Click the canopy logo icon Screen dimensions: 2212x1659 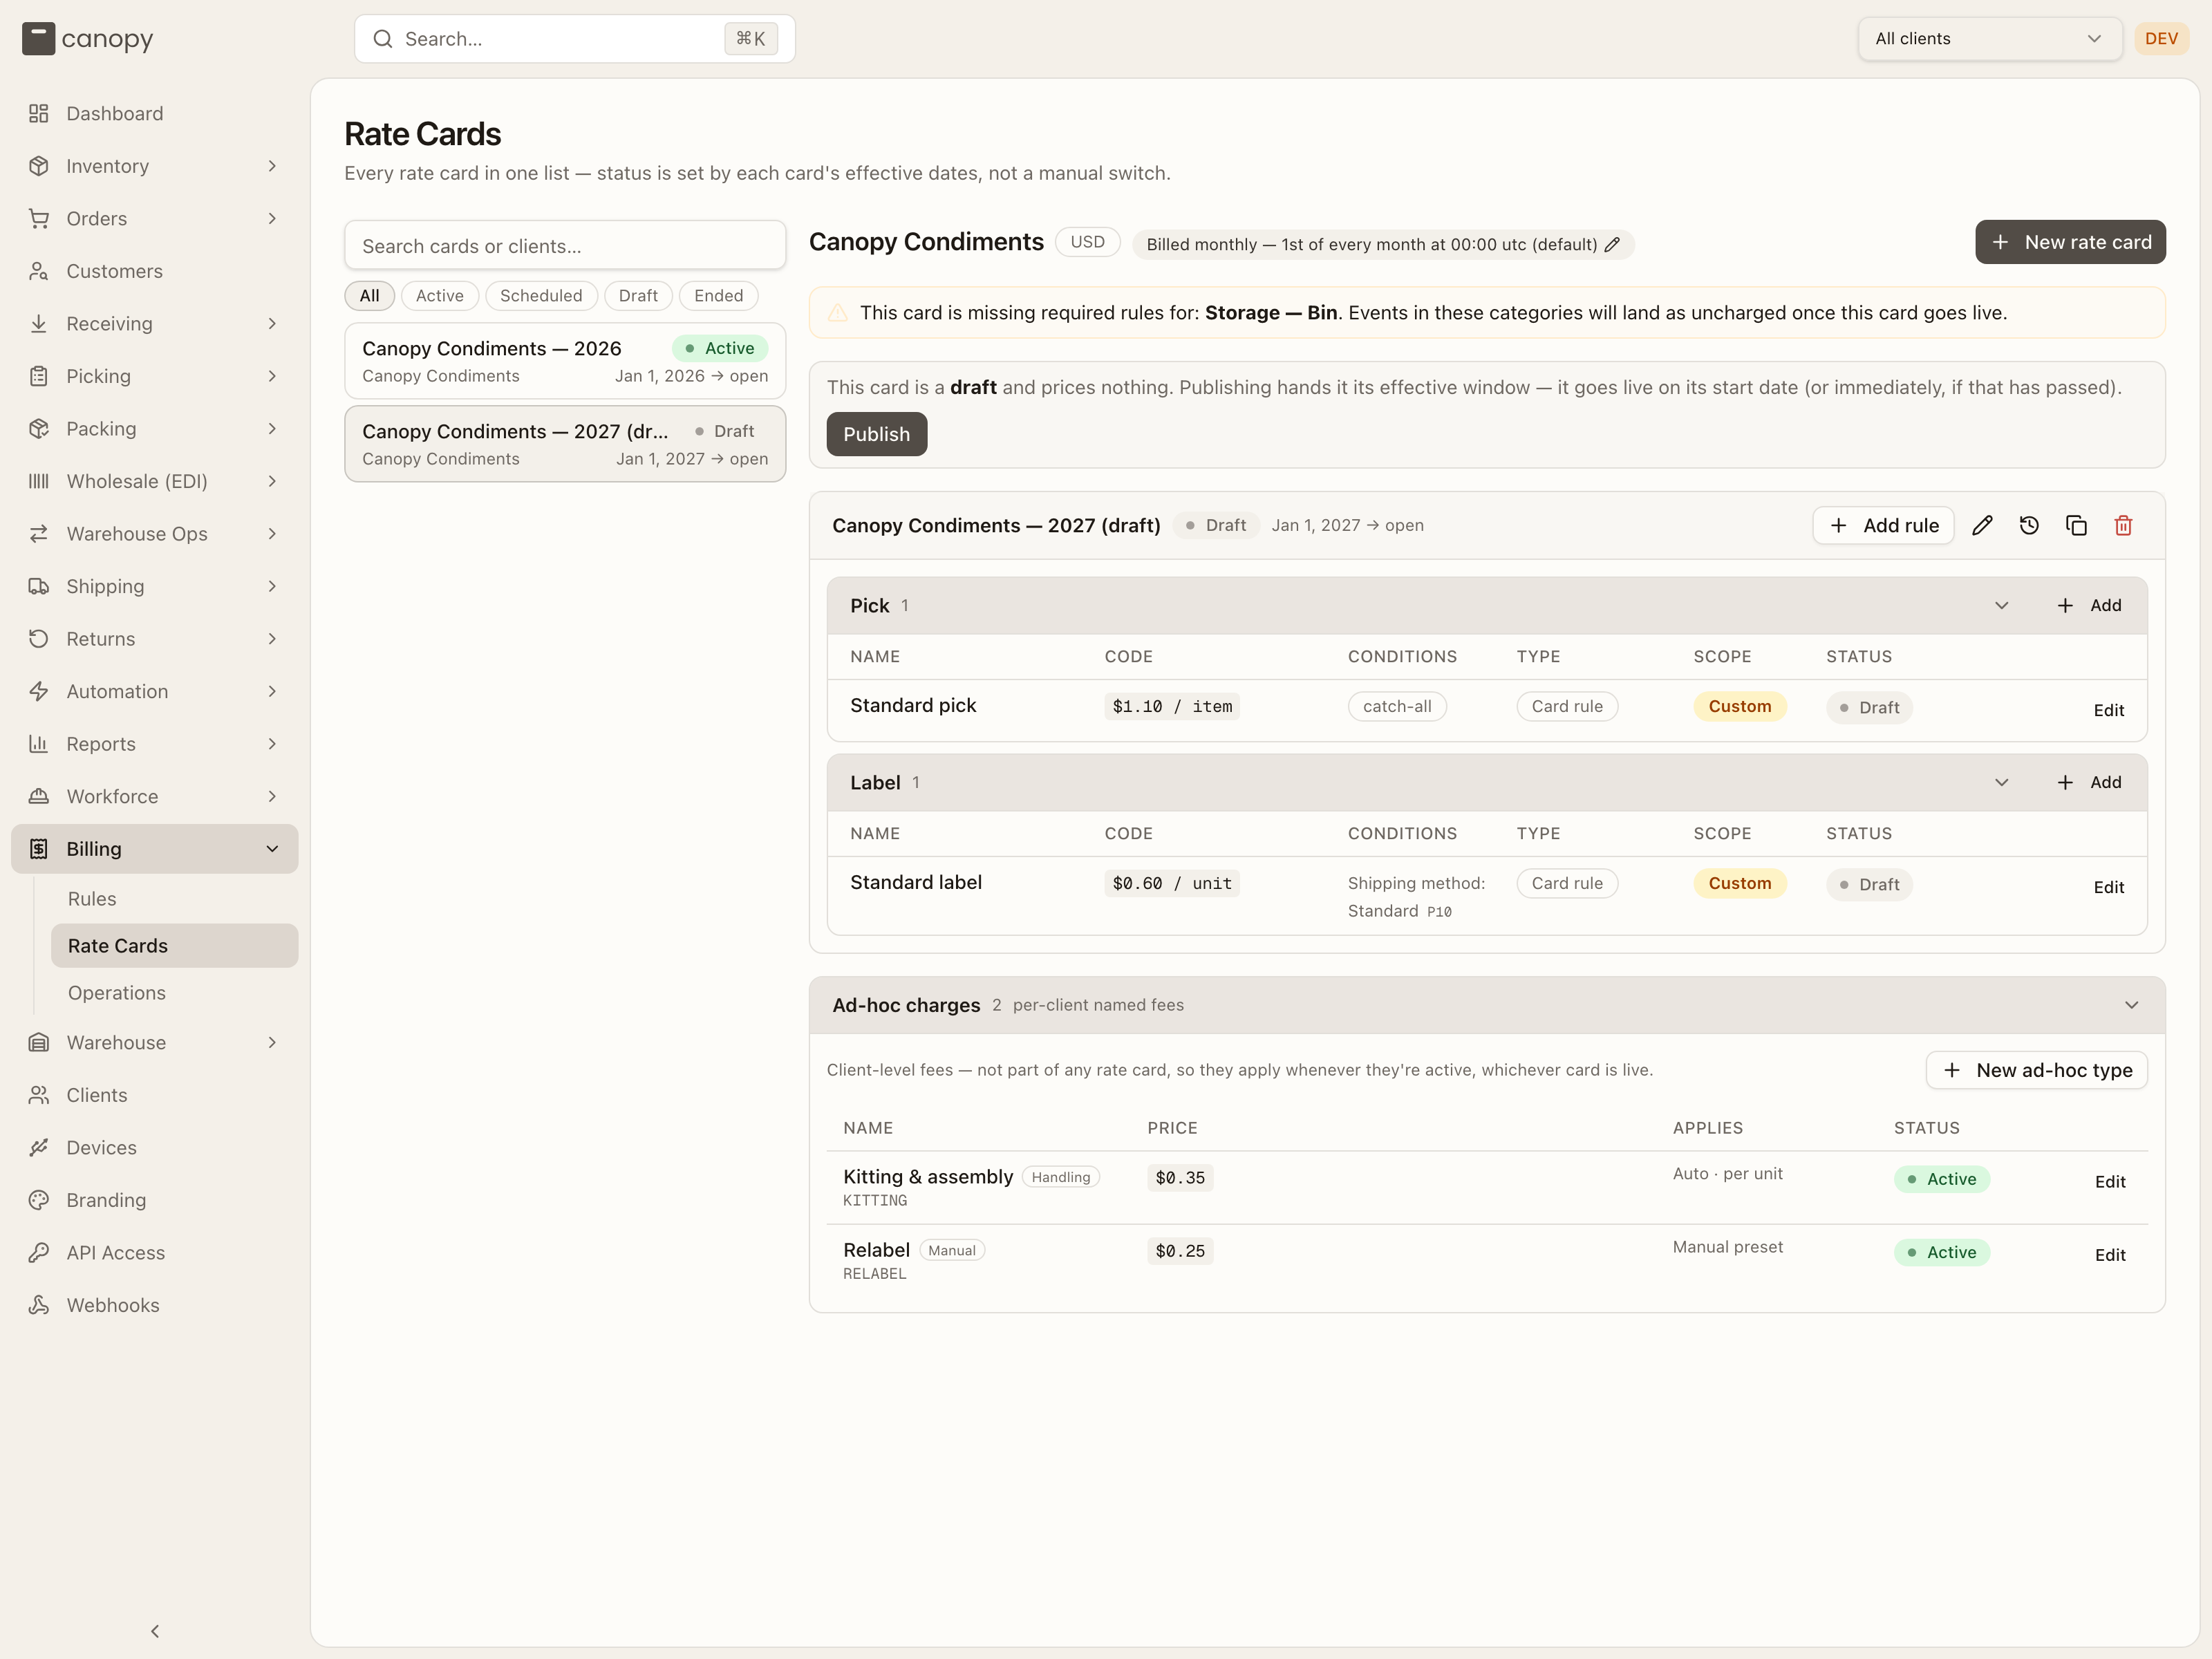click(x=38, y=39)
